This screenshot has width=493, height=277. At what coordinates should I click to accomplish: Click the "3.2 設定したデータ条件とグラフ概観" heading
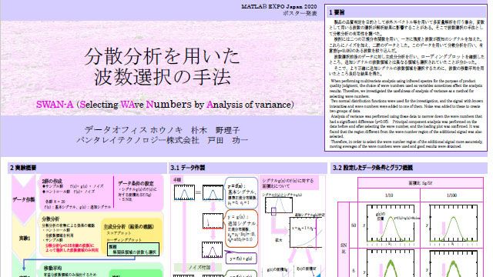pyautogui.click(x=373, y=168)
